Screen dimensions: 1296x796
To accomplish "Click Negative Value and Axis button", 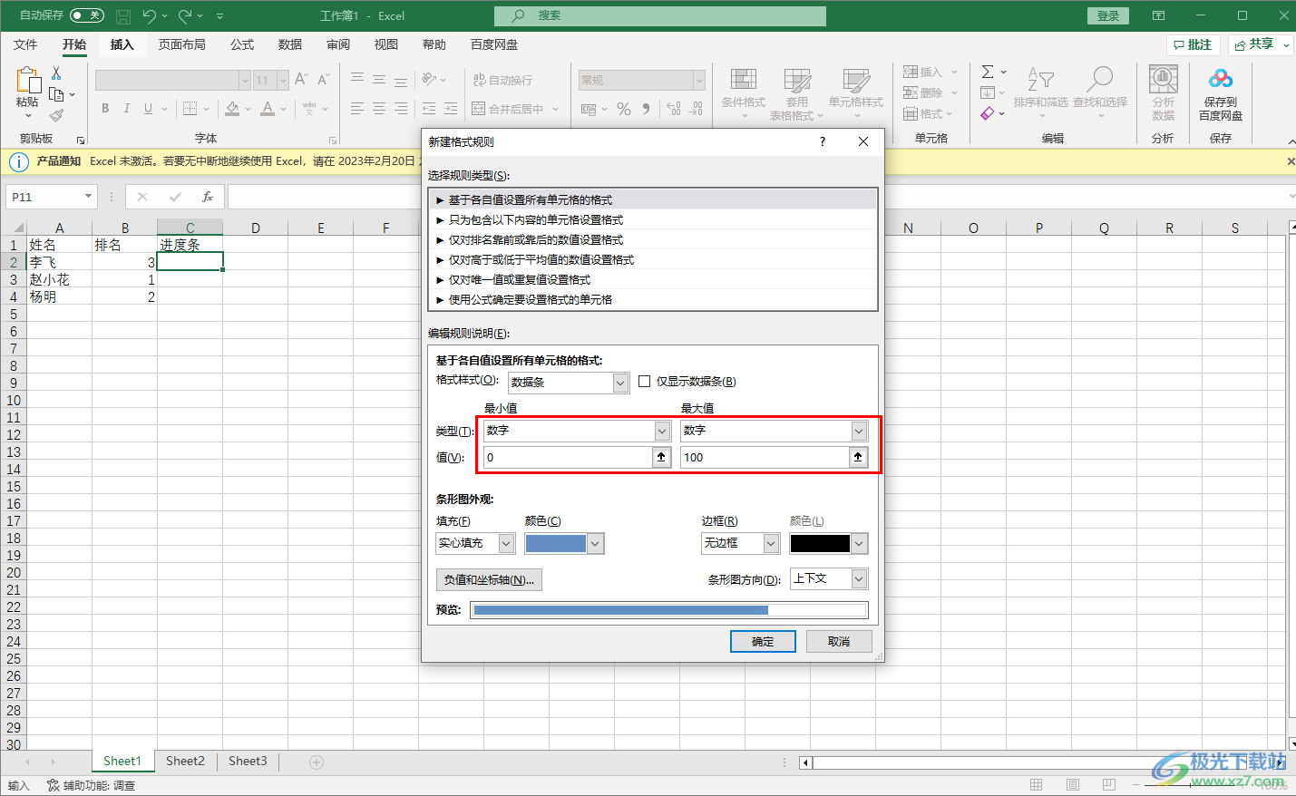I will click(489, 580).
